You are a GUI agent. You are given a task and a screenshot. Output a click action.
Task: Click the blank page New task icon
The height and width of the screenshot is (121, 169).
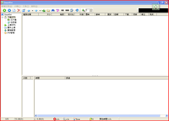coord(14,10)
